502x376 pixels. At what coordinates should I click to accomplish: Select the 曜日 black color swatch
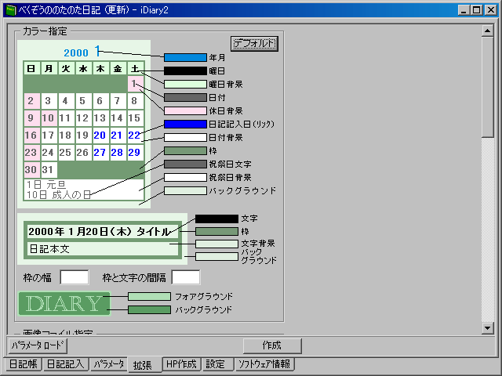[185, 70]
